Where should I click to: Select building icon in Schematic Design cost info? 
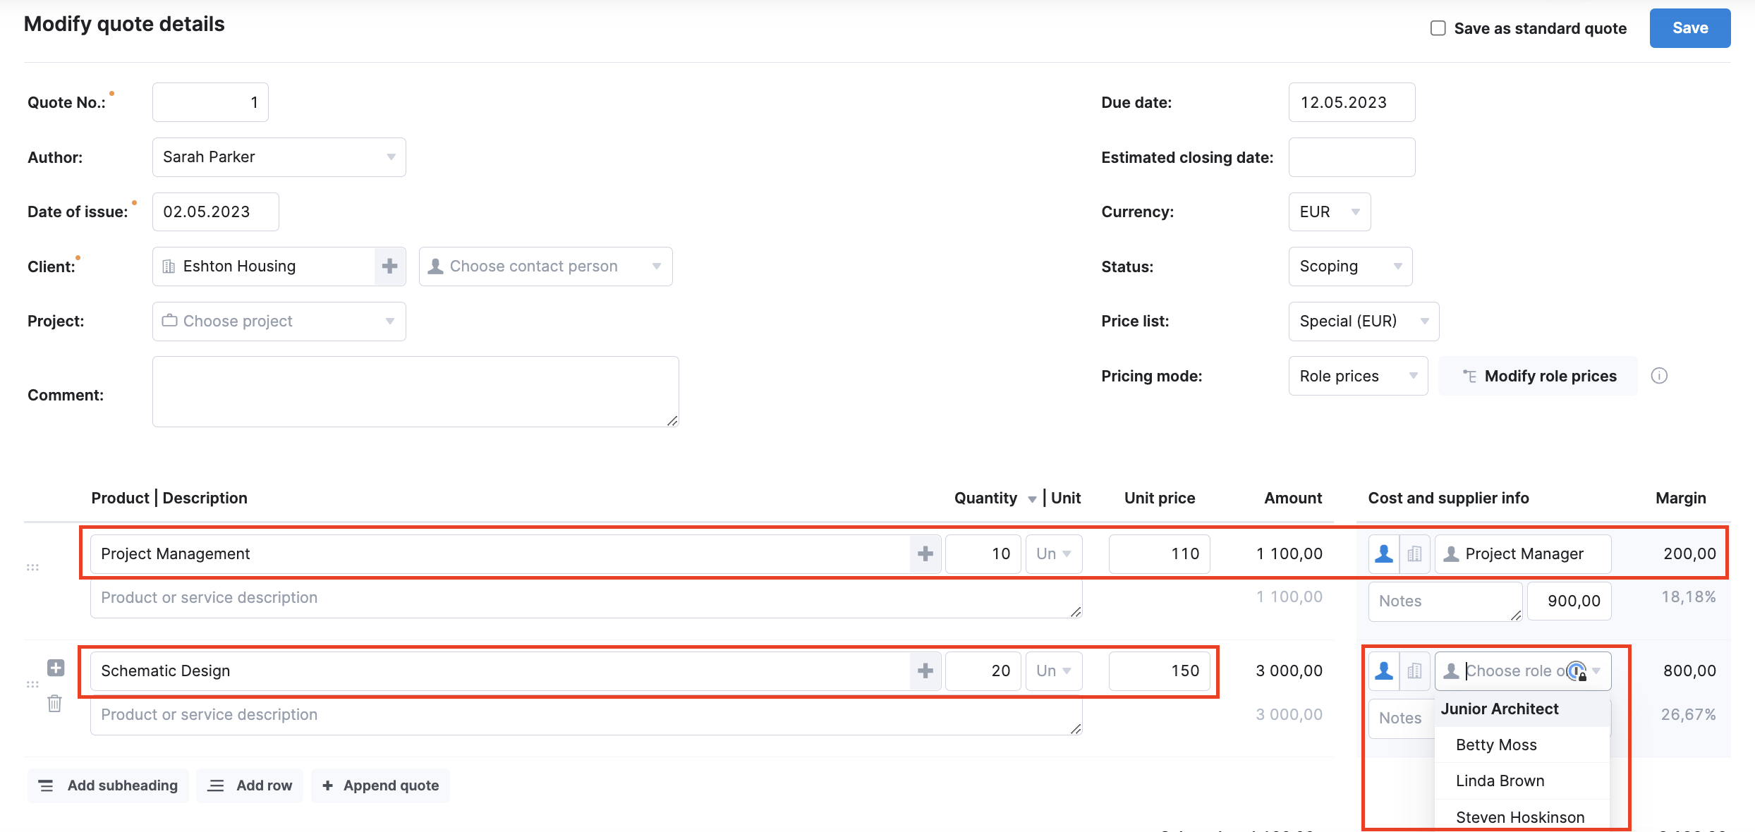point(1415,671)
